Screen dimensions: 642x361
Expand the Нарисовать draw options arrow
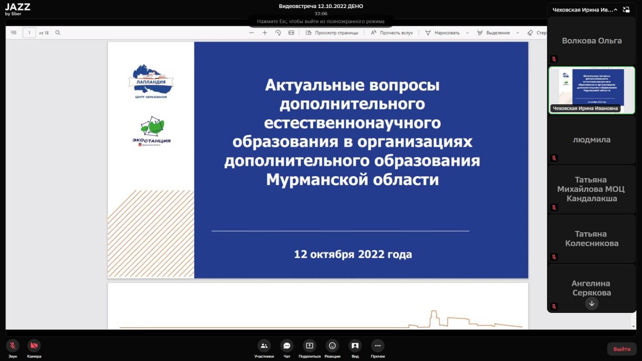click(467, 33)
